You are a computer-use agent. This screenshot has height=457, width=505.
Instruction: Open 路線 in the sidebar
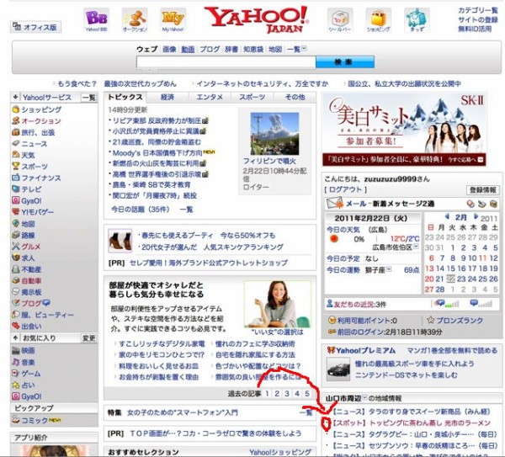[28, 235]
